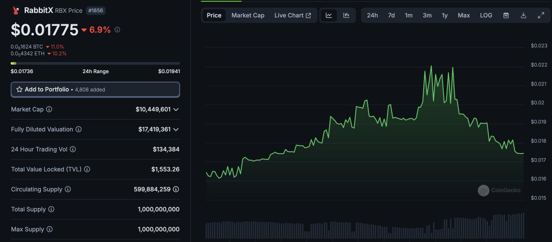Click the $17,419,361 valuation value
This screenshot has width=552, height=242.
tap(155, 129)
